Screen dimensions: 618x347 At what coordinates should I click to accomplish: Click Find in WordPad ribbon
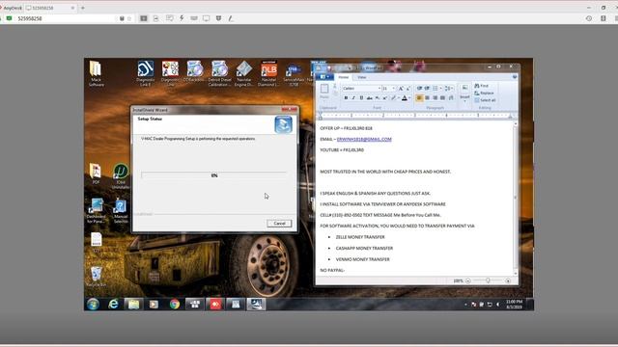click(482, 86)
